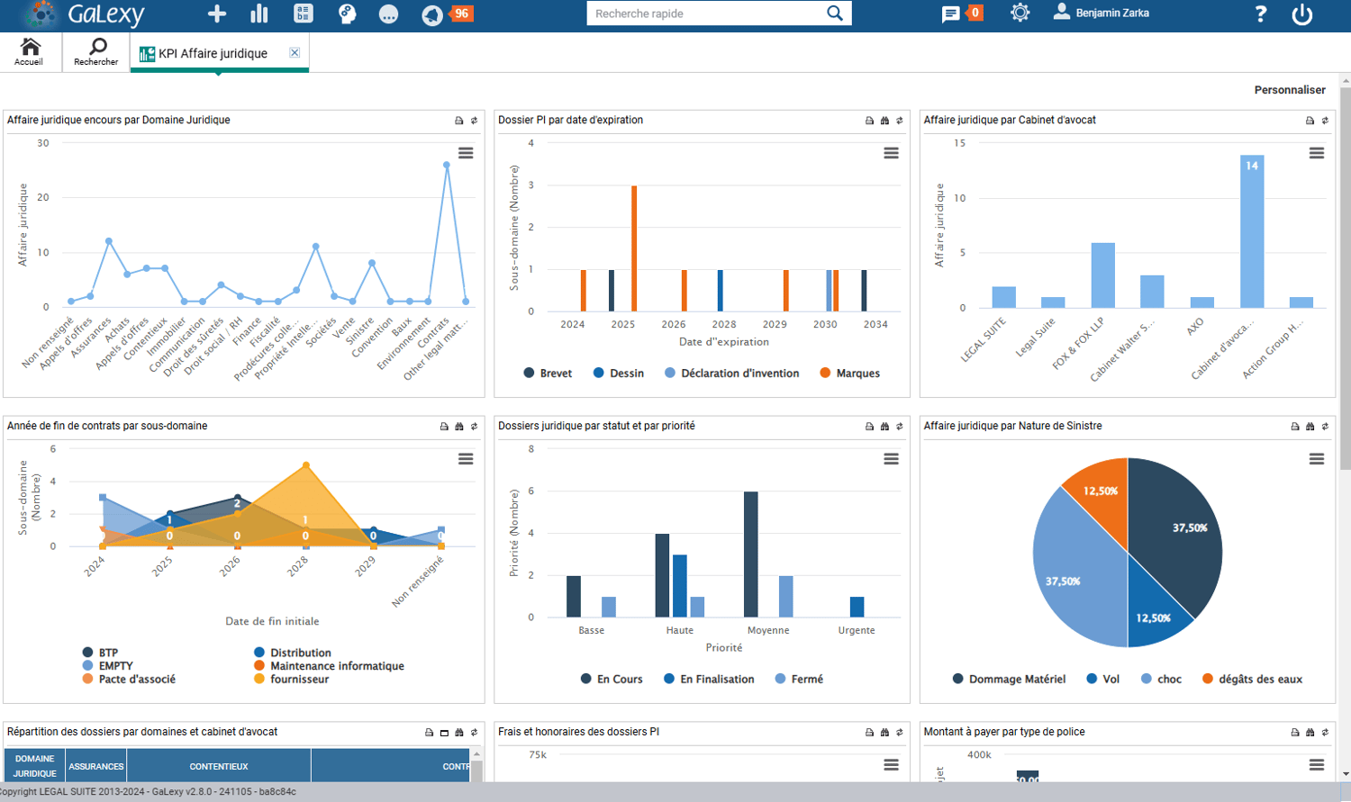Go to the Accueil home tab

30,52
